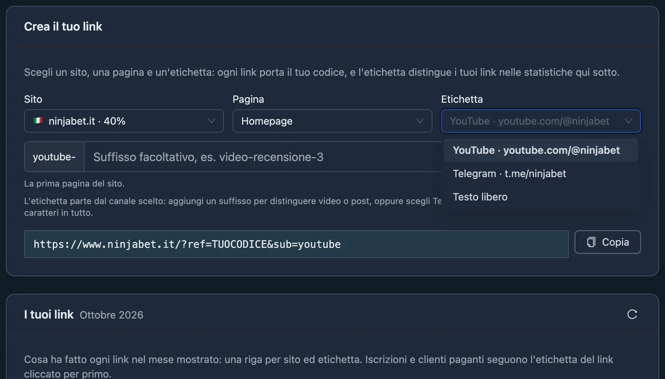Select YouTube · youtube.com/@ninjabet option
This screenshot has width=665, height=379.
(541, 150)
